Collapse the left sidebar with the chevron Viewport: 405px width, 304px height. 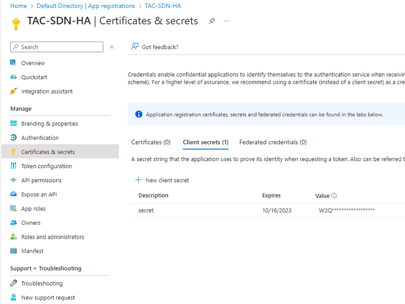pyautogui.click(x=112, y=47)
